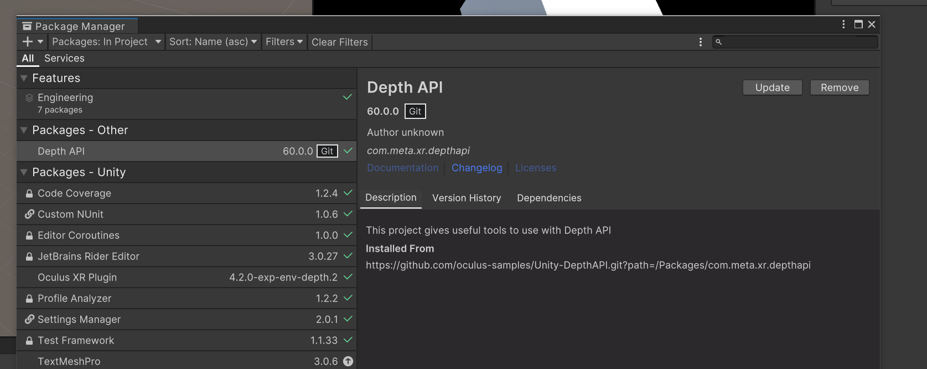Viewport: 927px width, 369px height.
Task: Click the lock icon beside Profile Analyzer
Action: pos(29,299)
